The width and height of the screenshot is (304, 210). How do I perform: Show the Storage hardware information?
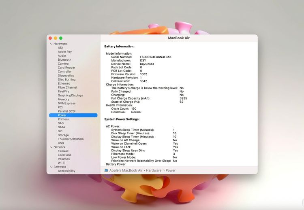tap(63, 135)
